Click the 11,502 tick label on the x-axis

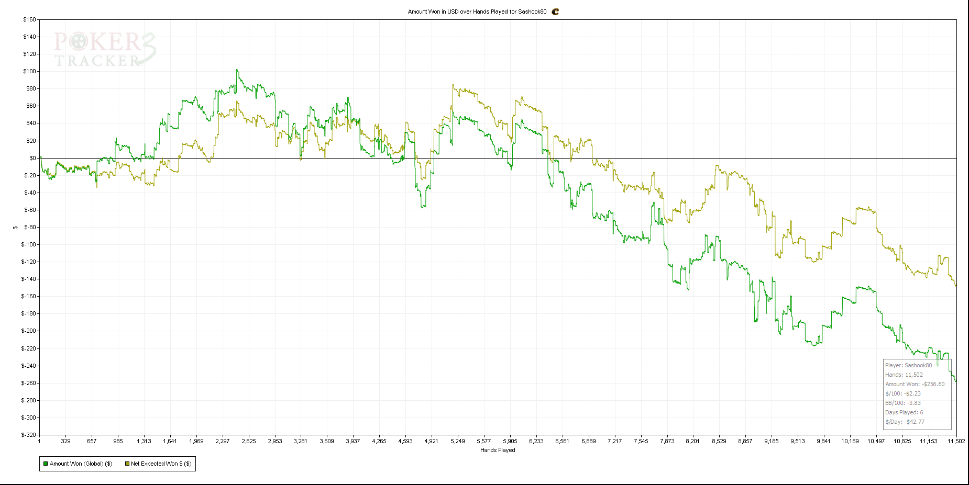click(955, 441)
